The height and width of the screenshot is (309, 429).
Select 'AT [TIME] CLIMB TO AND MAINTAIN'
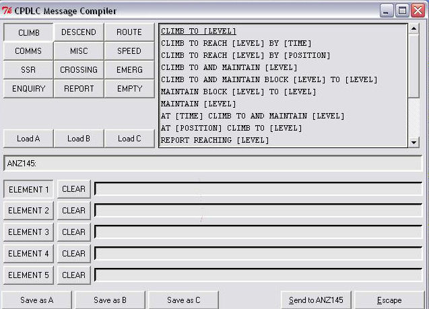(x=253, y=116)
